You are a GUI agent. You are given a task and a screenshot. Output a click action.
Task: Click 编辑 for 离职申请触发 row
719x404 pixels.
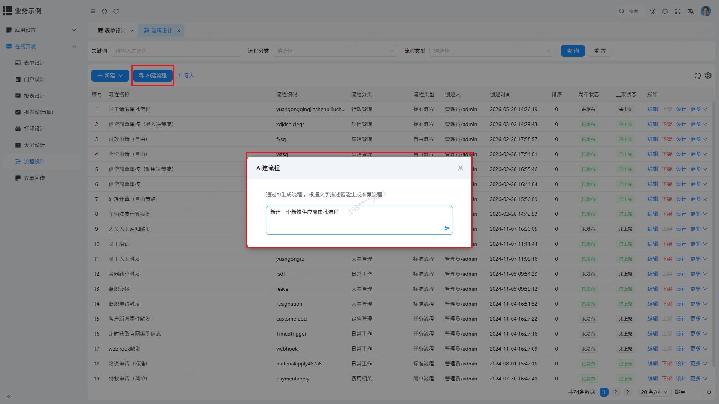tap(653, 304)
